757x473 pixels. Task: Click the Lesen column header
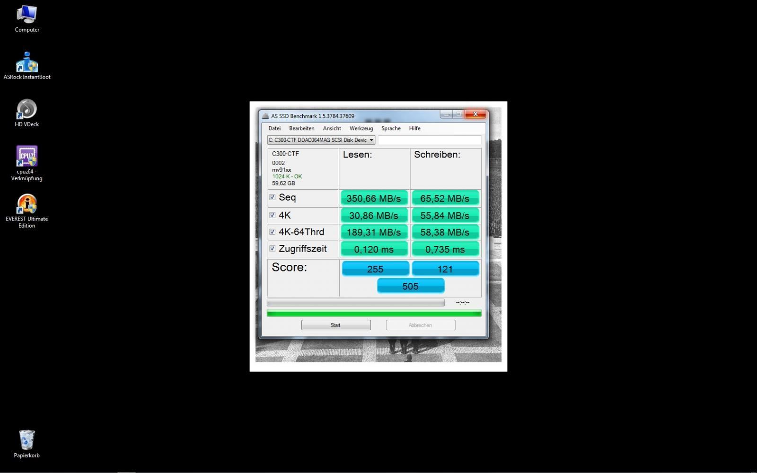(x=357, y=155)
